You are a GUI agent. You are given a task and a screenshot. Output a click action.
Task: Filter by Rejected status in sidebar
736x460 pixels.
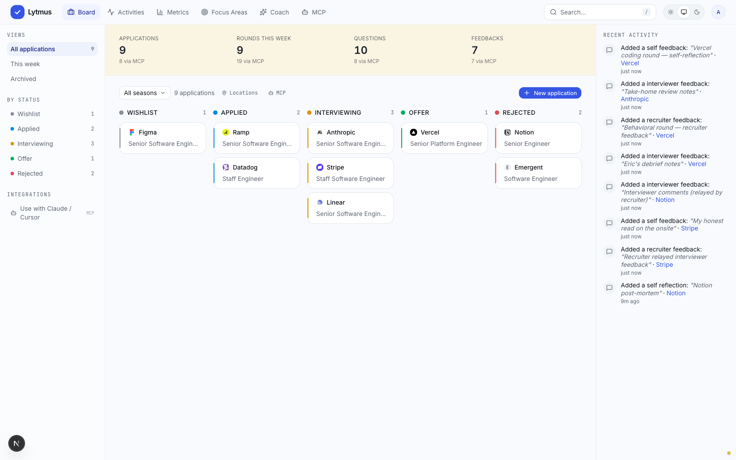click(52, 173)
